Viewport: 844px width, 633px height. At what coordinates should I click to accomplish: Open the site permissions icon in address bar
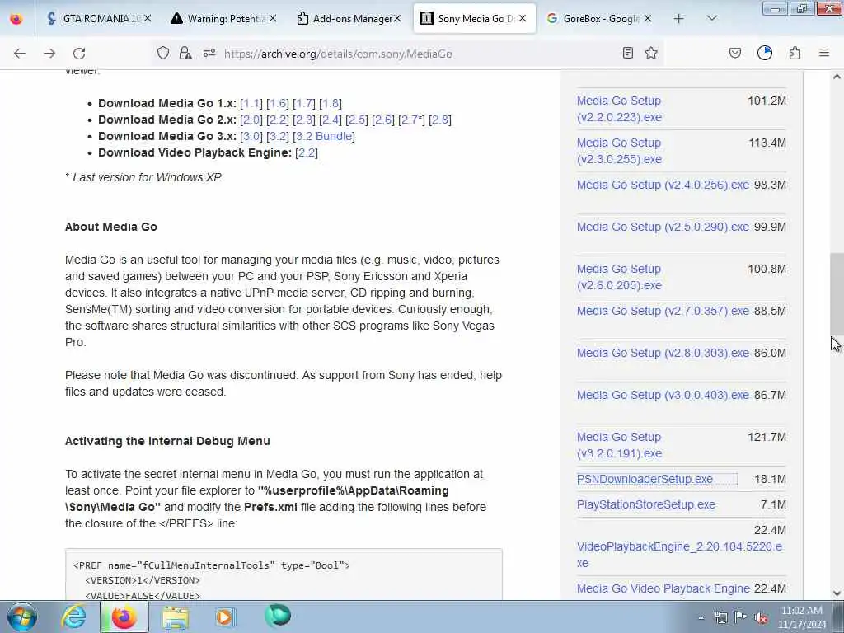(209, 53)
